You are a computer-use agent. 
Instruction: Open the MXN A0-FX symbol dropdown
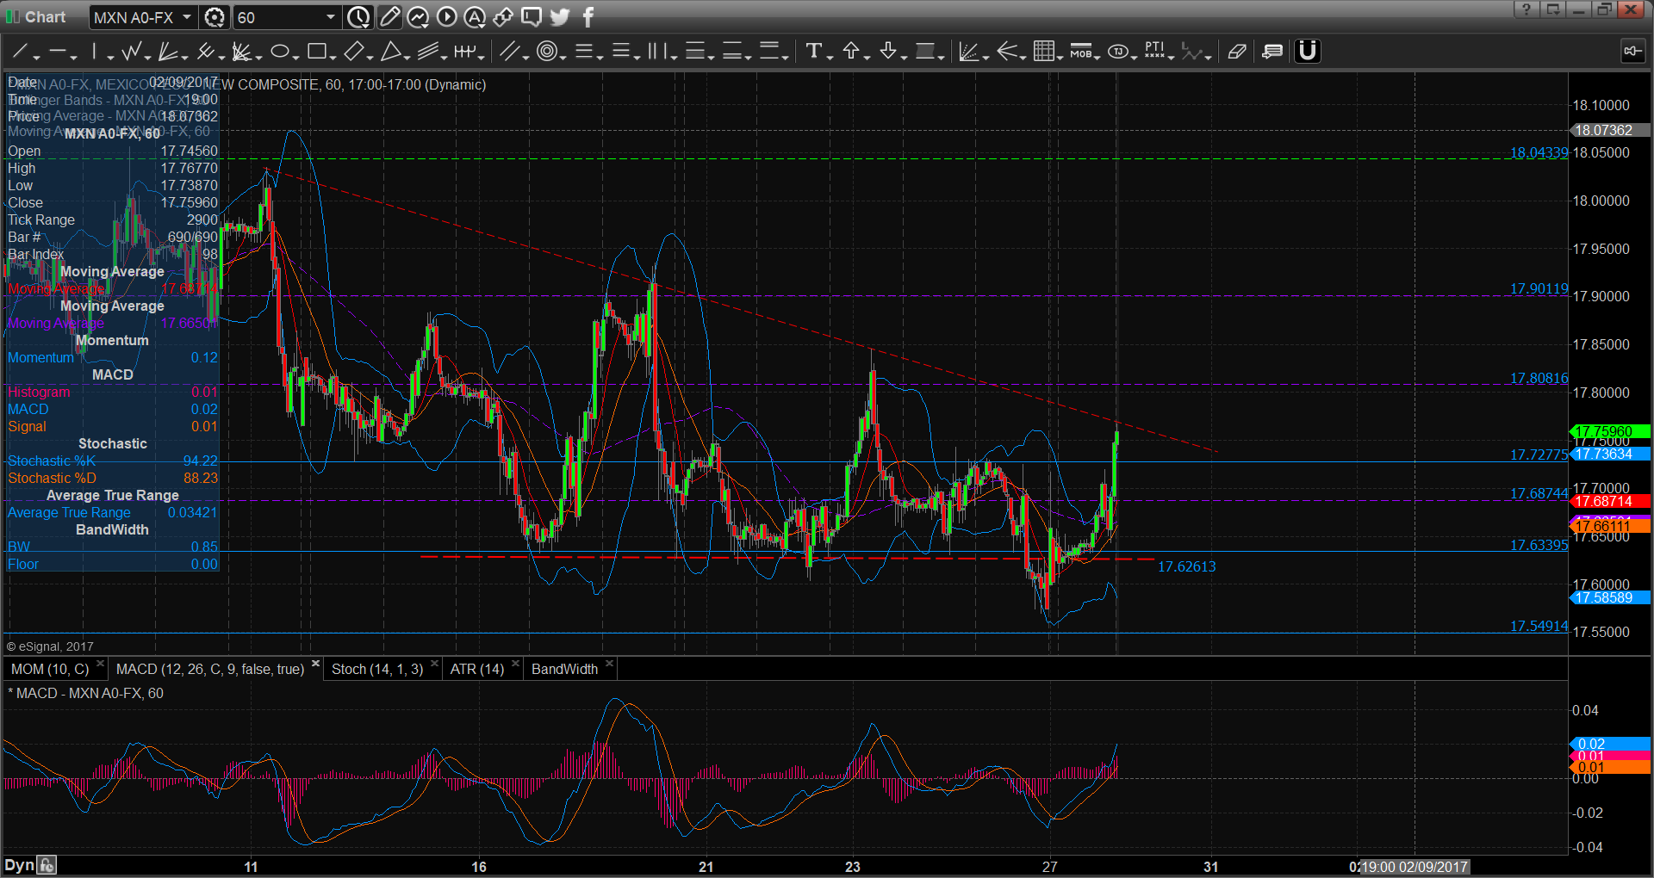(x=186, y=17)
